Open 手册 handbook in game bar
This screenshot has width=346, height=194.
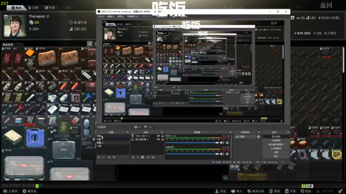(290, 191)
